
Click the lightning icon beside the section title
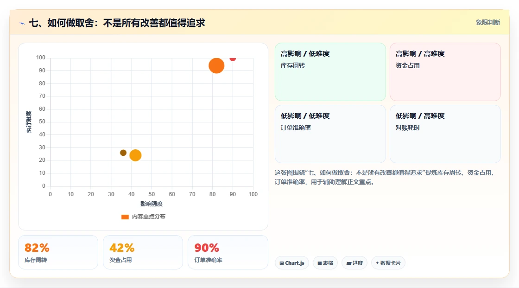22,23
